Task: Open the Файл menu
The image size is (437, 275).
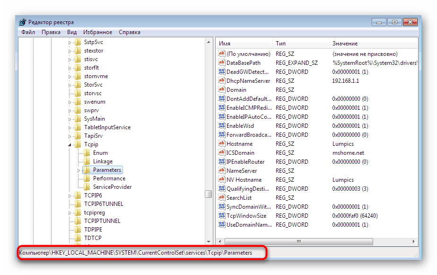Action: [x=28, y=32]
